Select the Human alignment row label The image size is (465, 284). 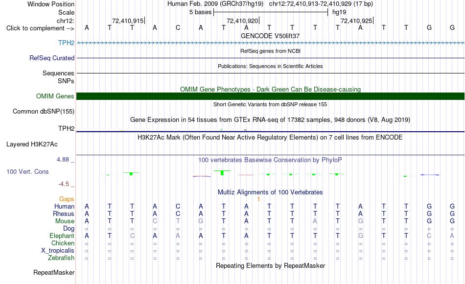pos(64,206)
